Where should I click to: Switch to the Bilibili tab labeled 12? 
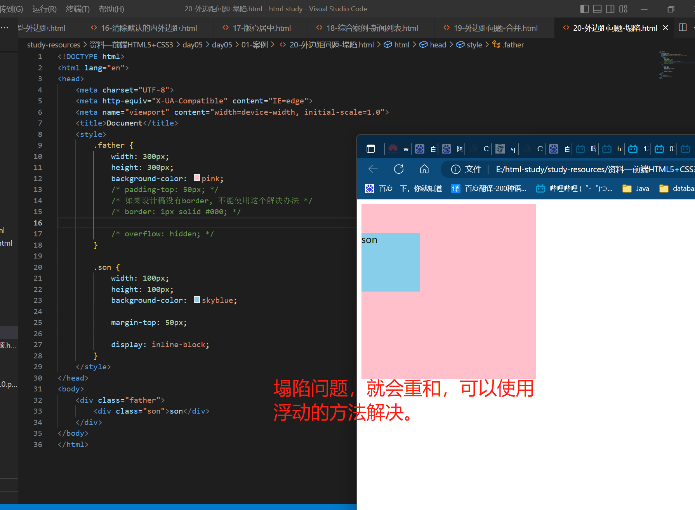click(x=639, y=149)
